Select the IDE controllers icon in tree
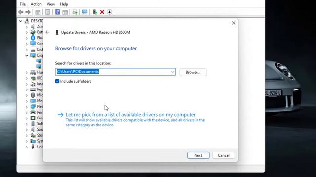316x177 pixels. pyautogui.click(x=33, y=78)
